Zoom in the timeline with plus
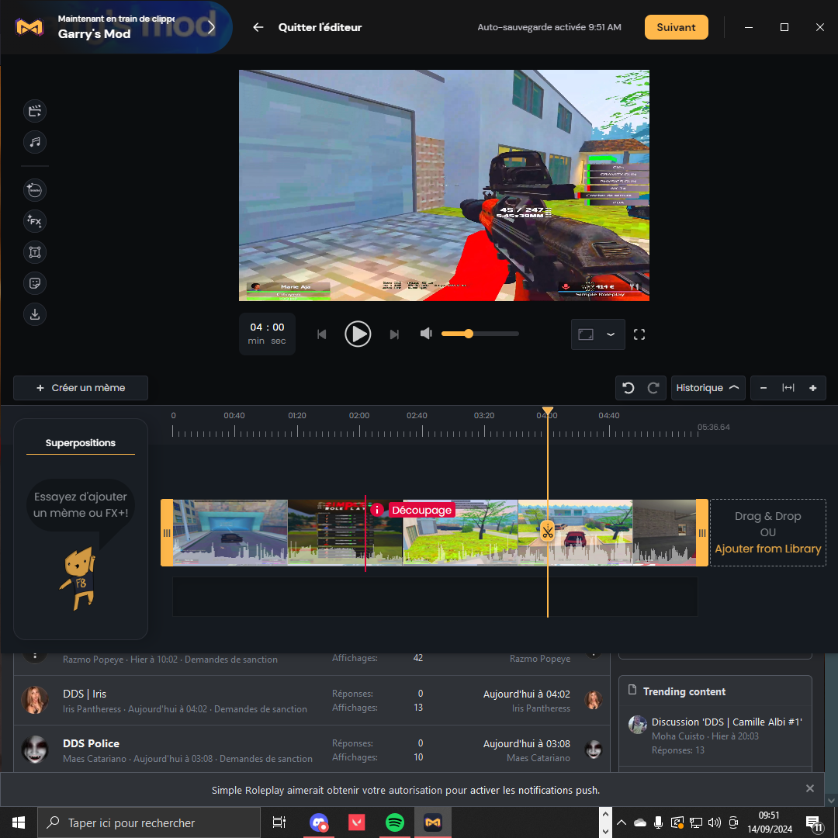The image size is (838, 838). (x=813, y=388)
